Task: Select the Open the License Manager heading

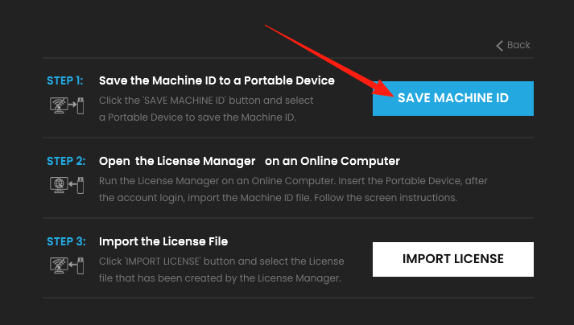Action: (x=250, y=162)
